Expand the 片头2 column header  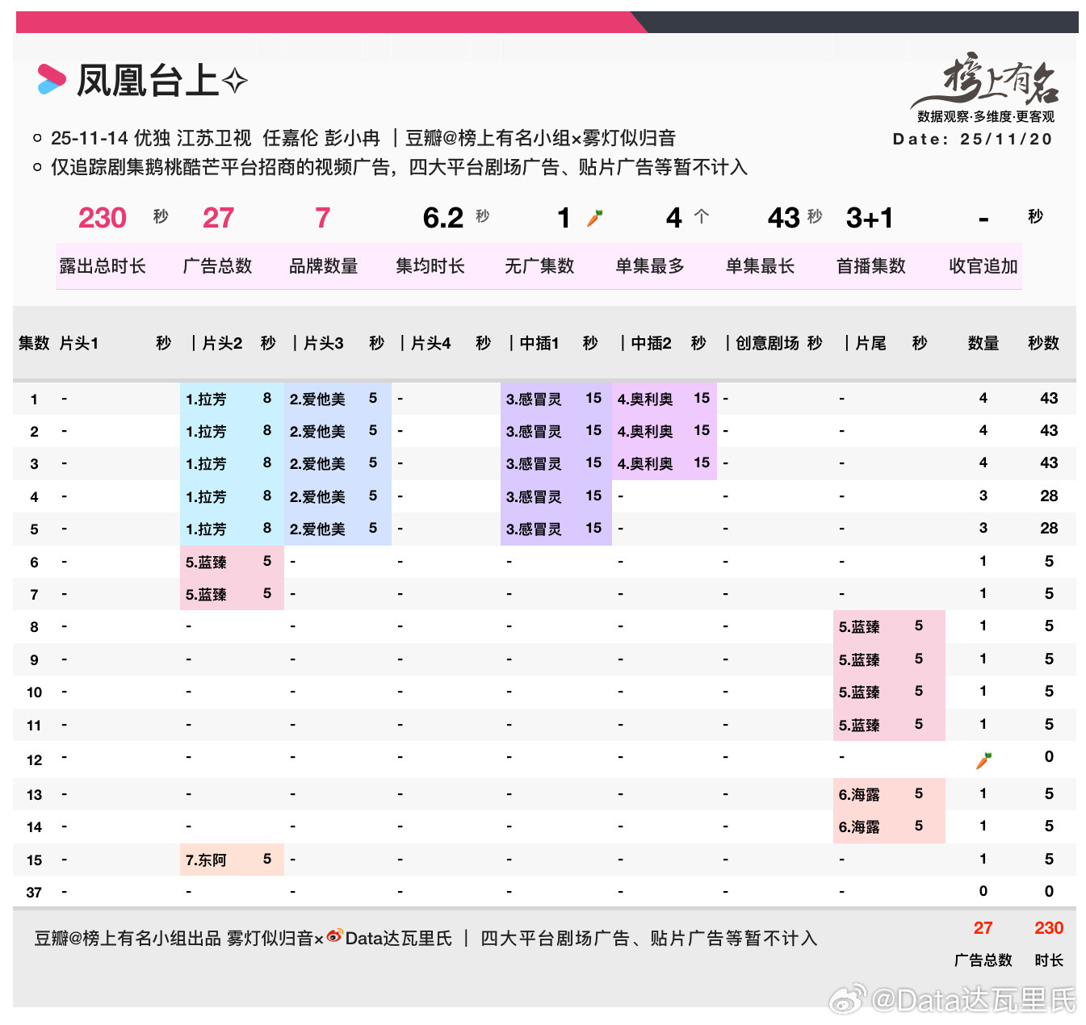[219, 343]
